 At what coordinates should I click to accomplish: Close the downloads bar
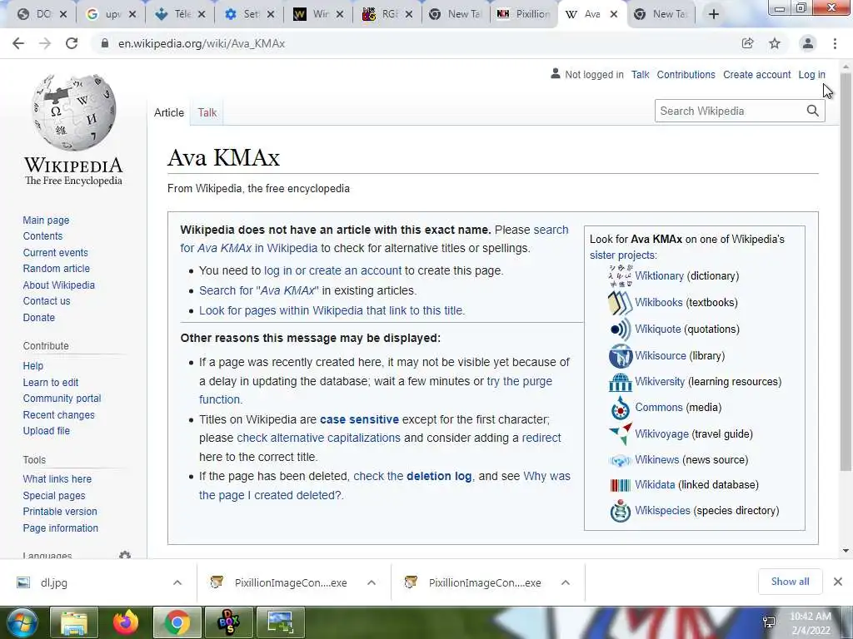point(838,582)
